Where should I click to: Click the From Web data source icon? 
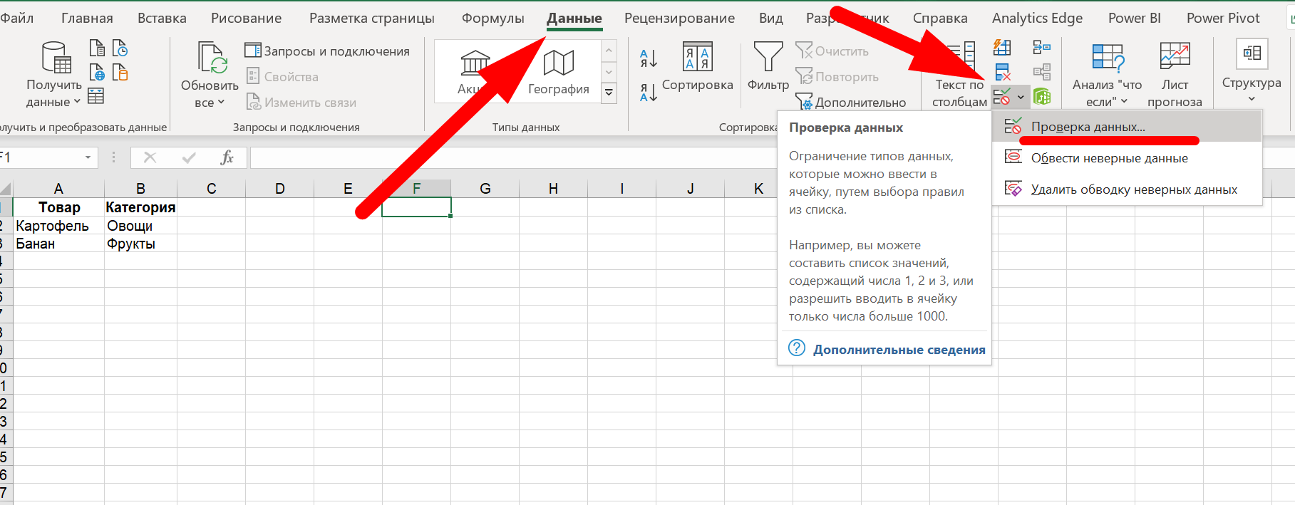pos(97,72)
